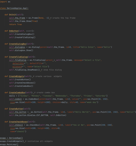Click the '# create combo box' comment
This screenshot has height=146, width=136.
[45, 93]
